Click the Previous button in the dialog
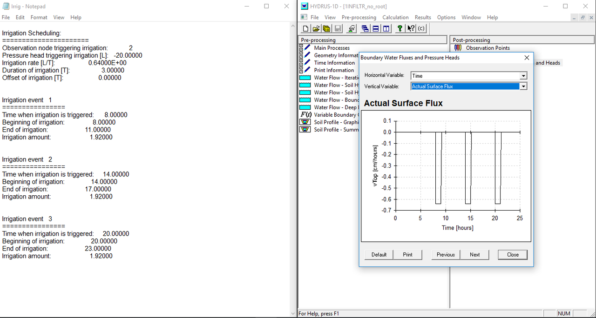 pos(446,254)
